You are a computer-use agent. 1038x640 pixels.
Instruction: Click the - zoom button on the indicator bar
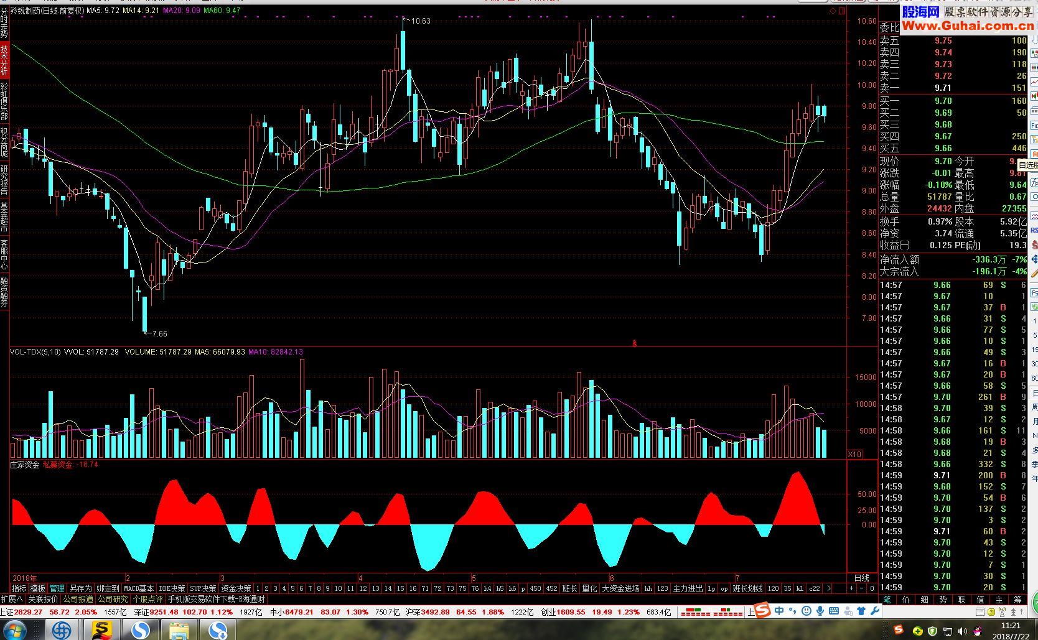point(862,588)
